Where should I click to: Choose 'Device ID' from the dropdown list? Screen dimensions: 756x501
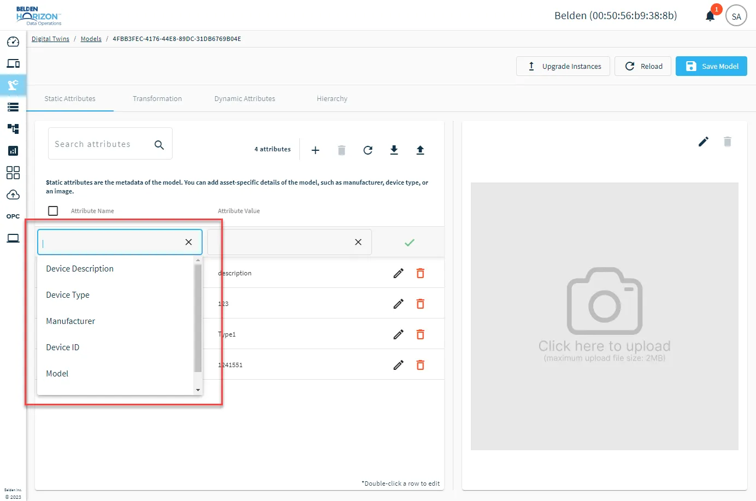tap(116, 347)
